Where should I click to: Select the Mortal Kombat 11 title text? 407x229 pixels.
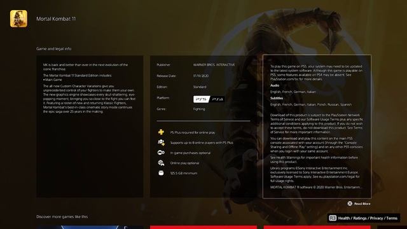point(56,19)
